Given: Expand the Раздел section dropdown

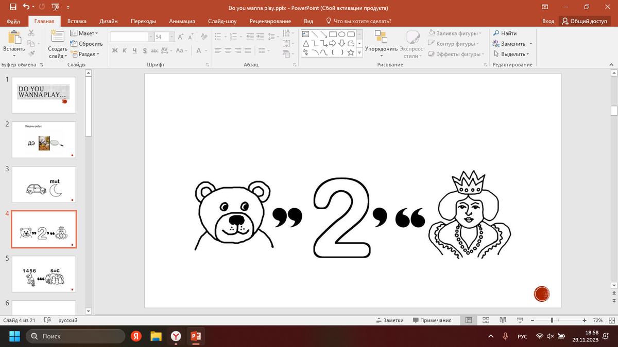Looking at the screenshot, I should [x=85, y=54].
